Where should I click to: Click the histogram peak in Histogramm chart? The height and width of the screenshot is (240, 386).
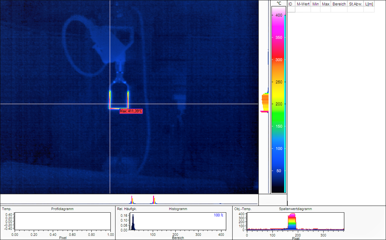(x=133, y=222)
